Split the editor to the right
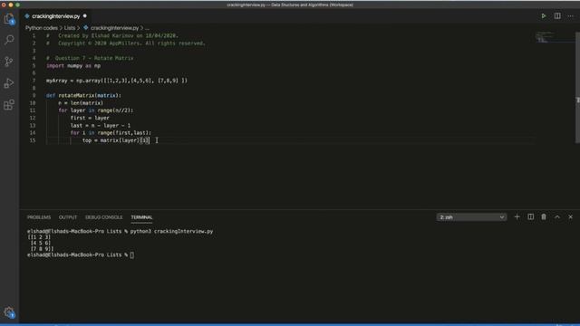Image resolution: width=580 pixels, height=326 pixels. click(x=557, y=16)
